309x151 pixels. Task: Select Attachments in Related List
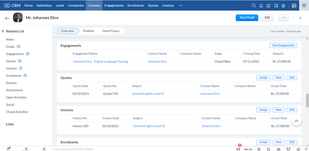click(15, 90)
